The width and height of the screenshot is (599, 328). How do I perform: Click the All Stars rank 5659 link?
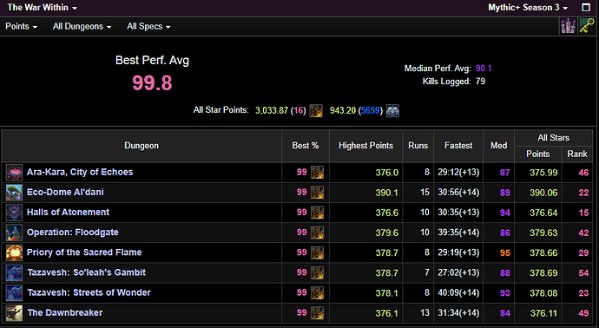(370, 111)
